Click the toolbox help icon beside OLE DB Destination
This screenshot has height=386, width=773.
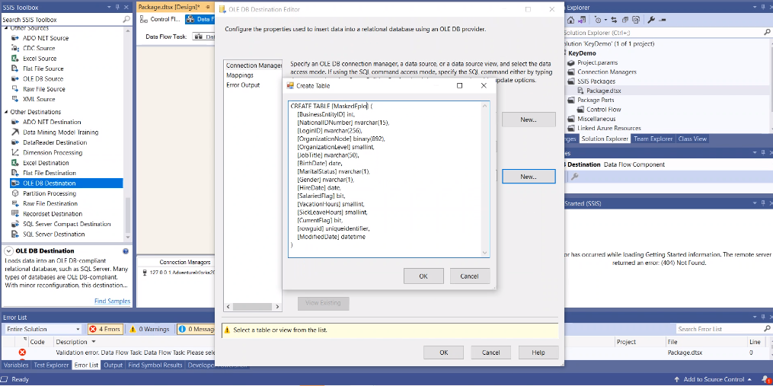coord(125,251)
